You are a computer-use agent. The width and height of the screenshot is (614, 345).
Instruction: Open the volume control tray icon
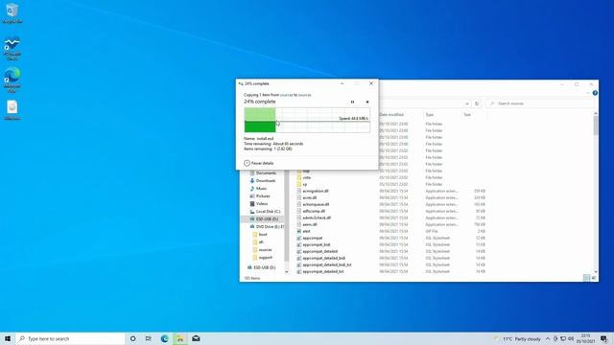pos(571,338)
